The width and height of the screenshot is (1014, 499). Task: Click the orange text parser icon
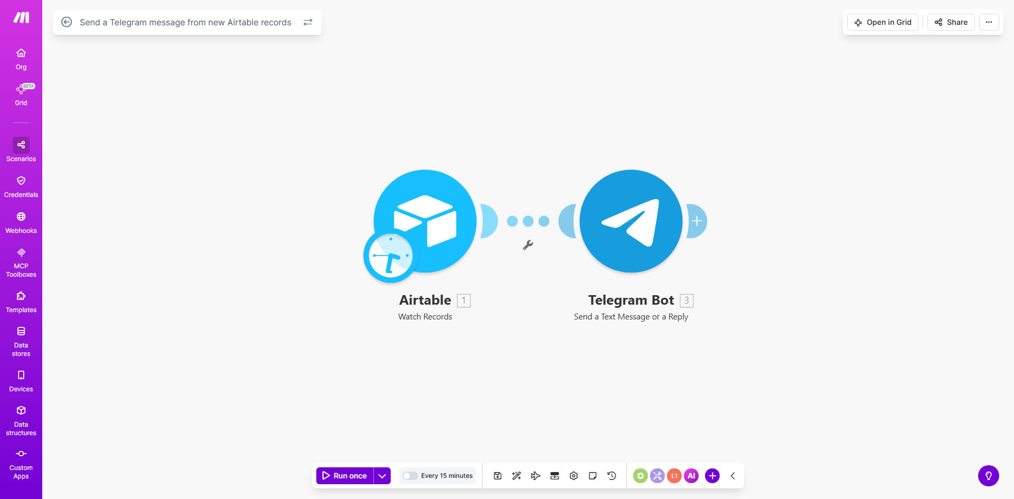pos(674,476)
